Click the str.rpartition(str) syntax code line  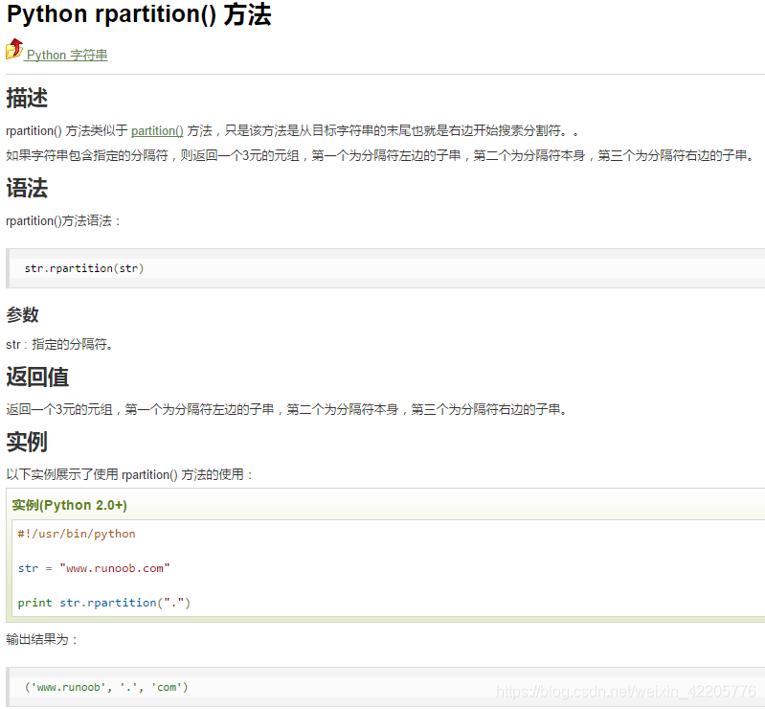pyautogui.click(x=84, y=268)
